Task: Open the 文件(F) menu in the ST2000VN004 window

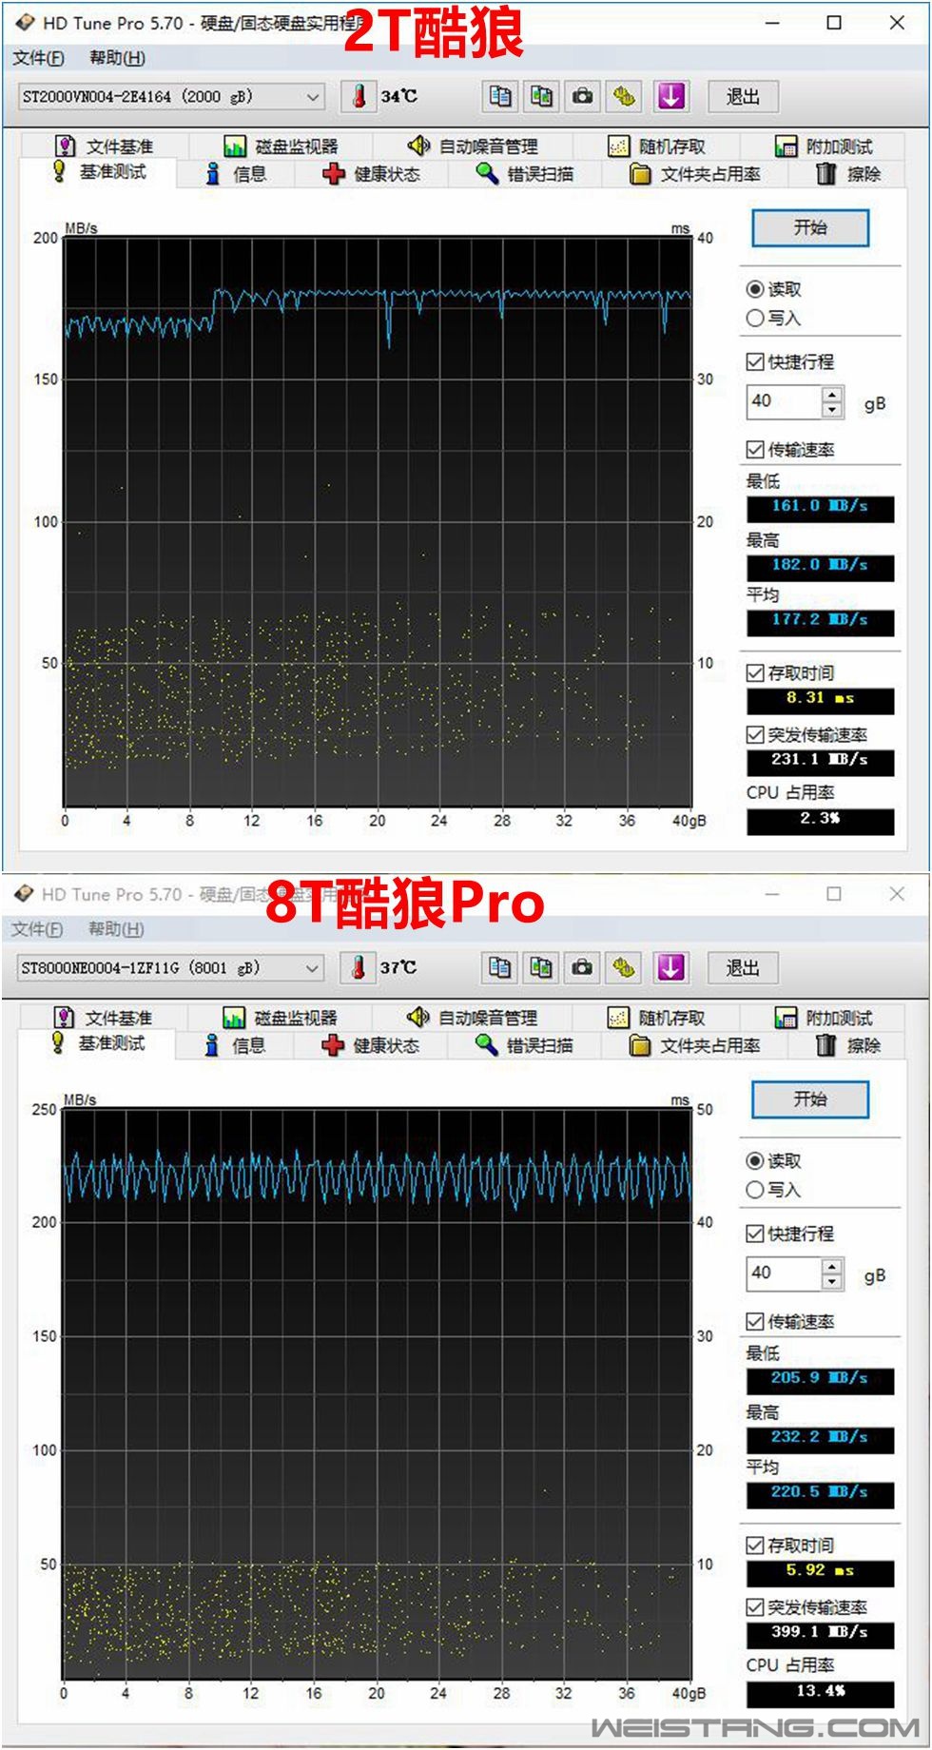Action: [x=38, y=58]
